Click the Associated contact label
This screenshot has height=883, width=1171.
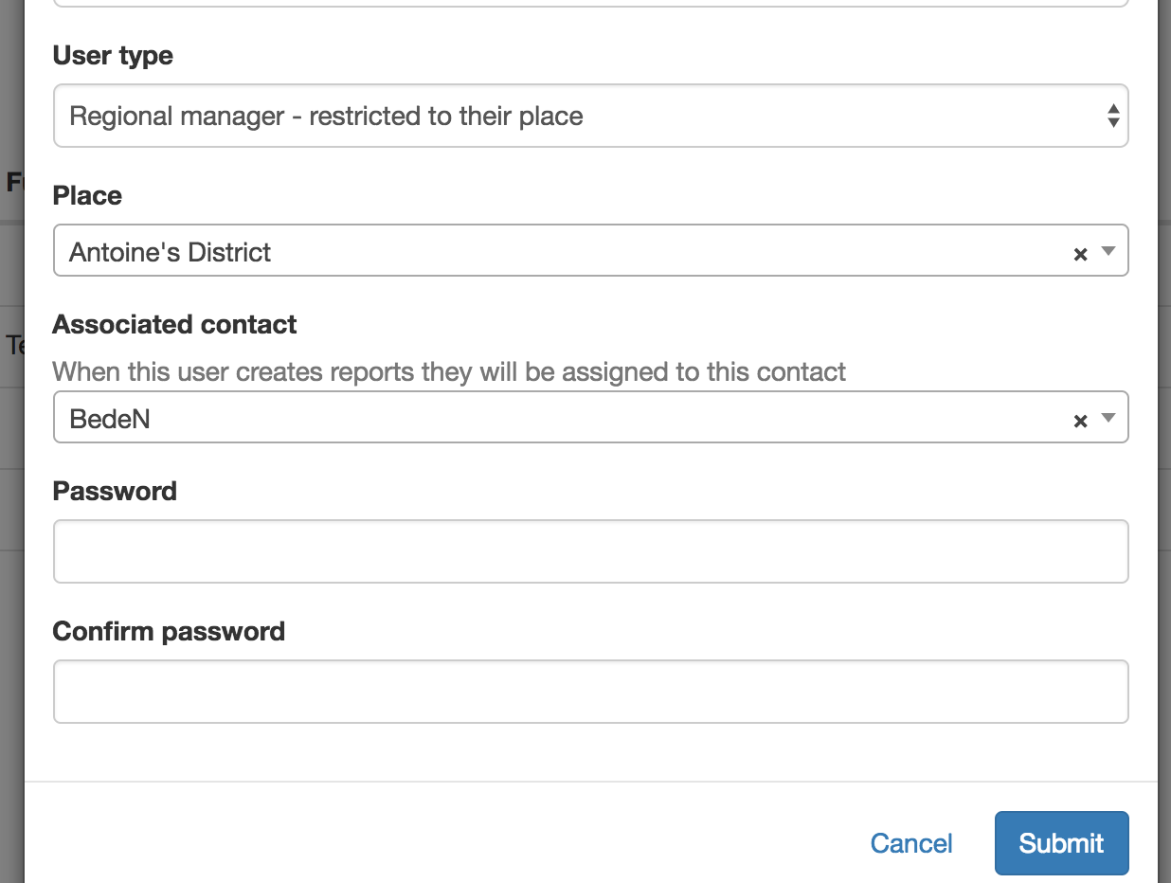click(174, 325)
